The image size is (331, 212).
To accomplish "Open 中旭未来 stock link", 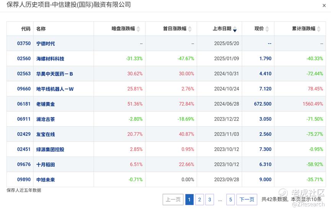I will (46, 180).
